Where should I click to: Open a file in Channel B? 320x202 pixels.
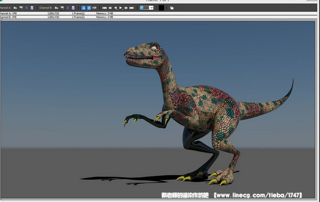pos(56,8)
